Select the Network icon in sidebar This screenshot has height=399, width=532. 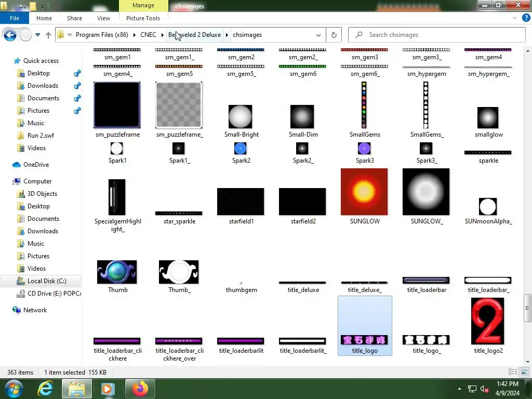(16, 310)
